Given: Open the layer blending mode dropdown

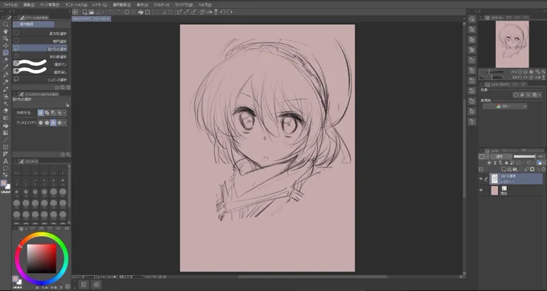Looking at the screenshot, I should coord(501,157).
